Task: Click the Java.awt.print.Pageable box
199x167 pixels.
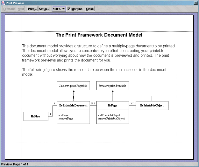Action: pyautogui.click(x=73, y=86)
